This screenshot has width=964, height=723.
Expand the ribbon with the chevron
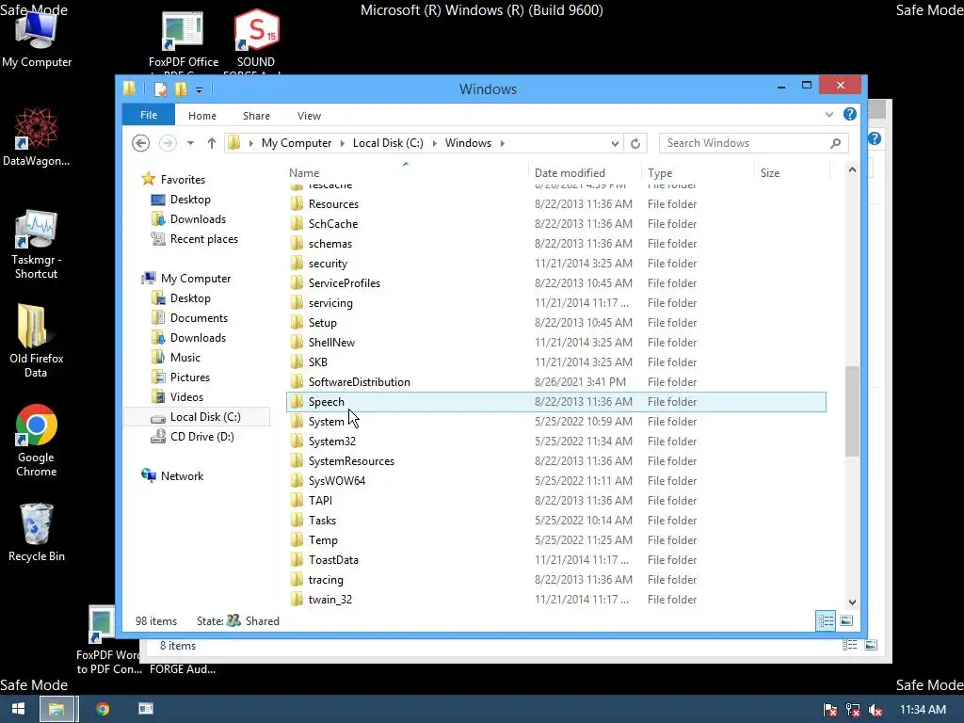pyautogui.click(x=828, y=114)
